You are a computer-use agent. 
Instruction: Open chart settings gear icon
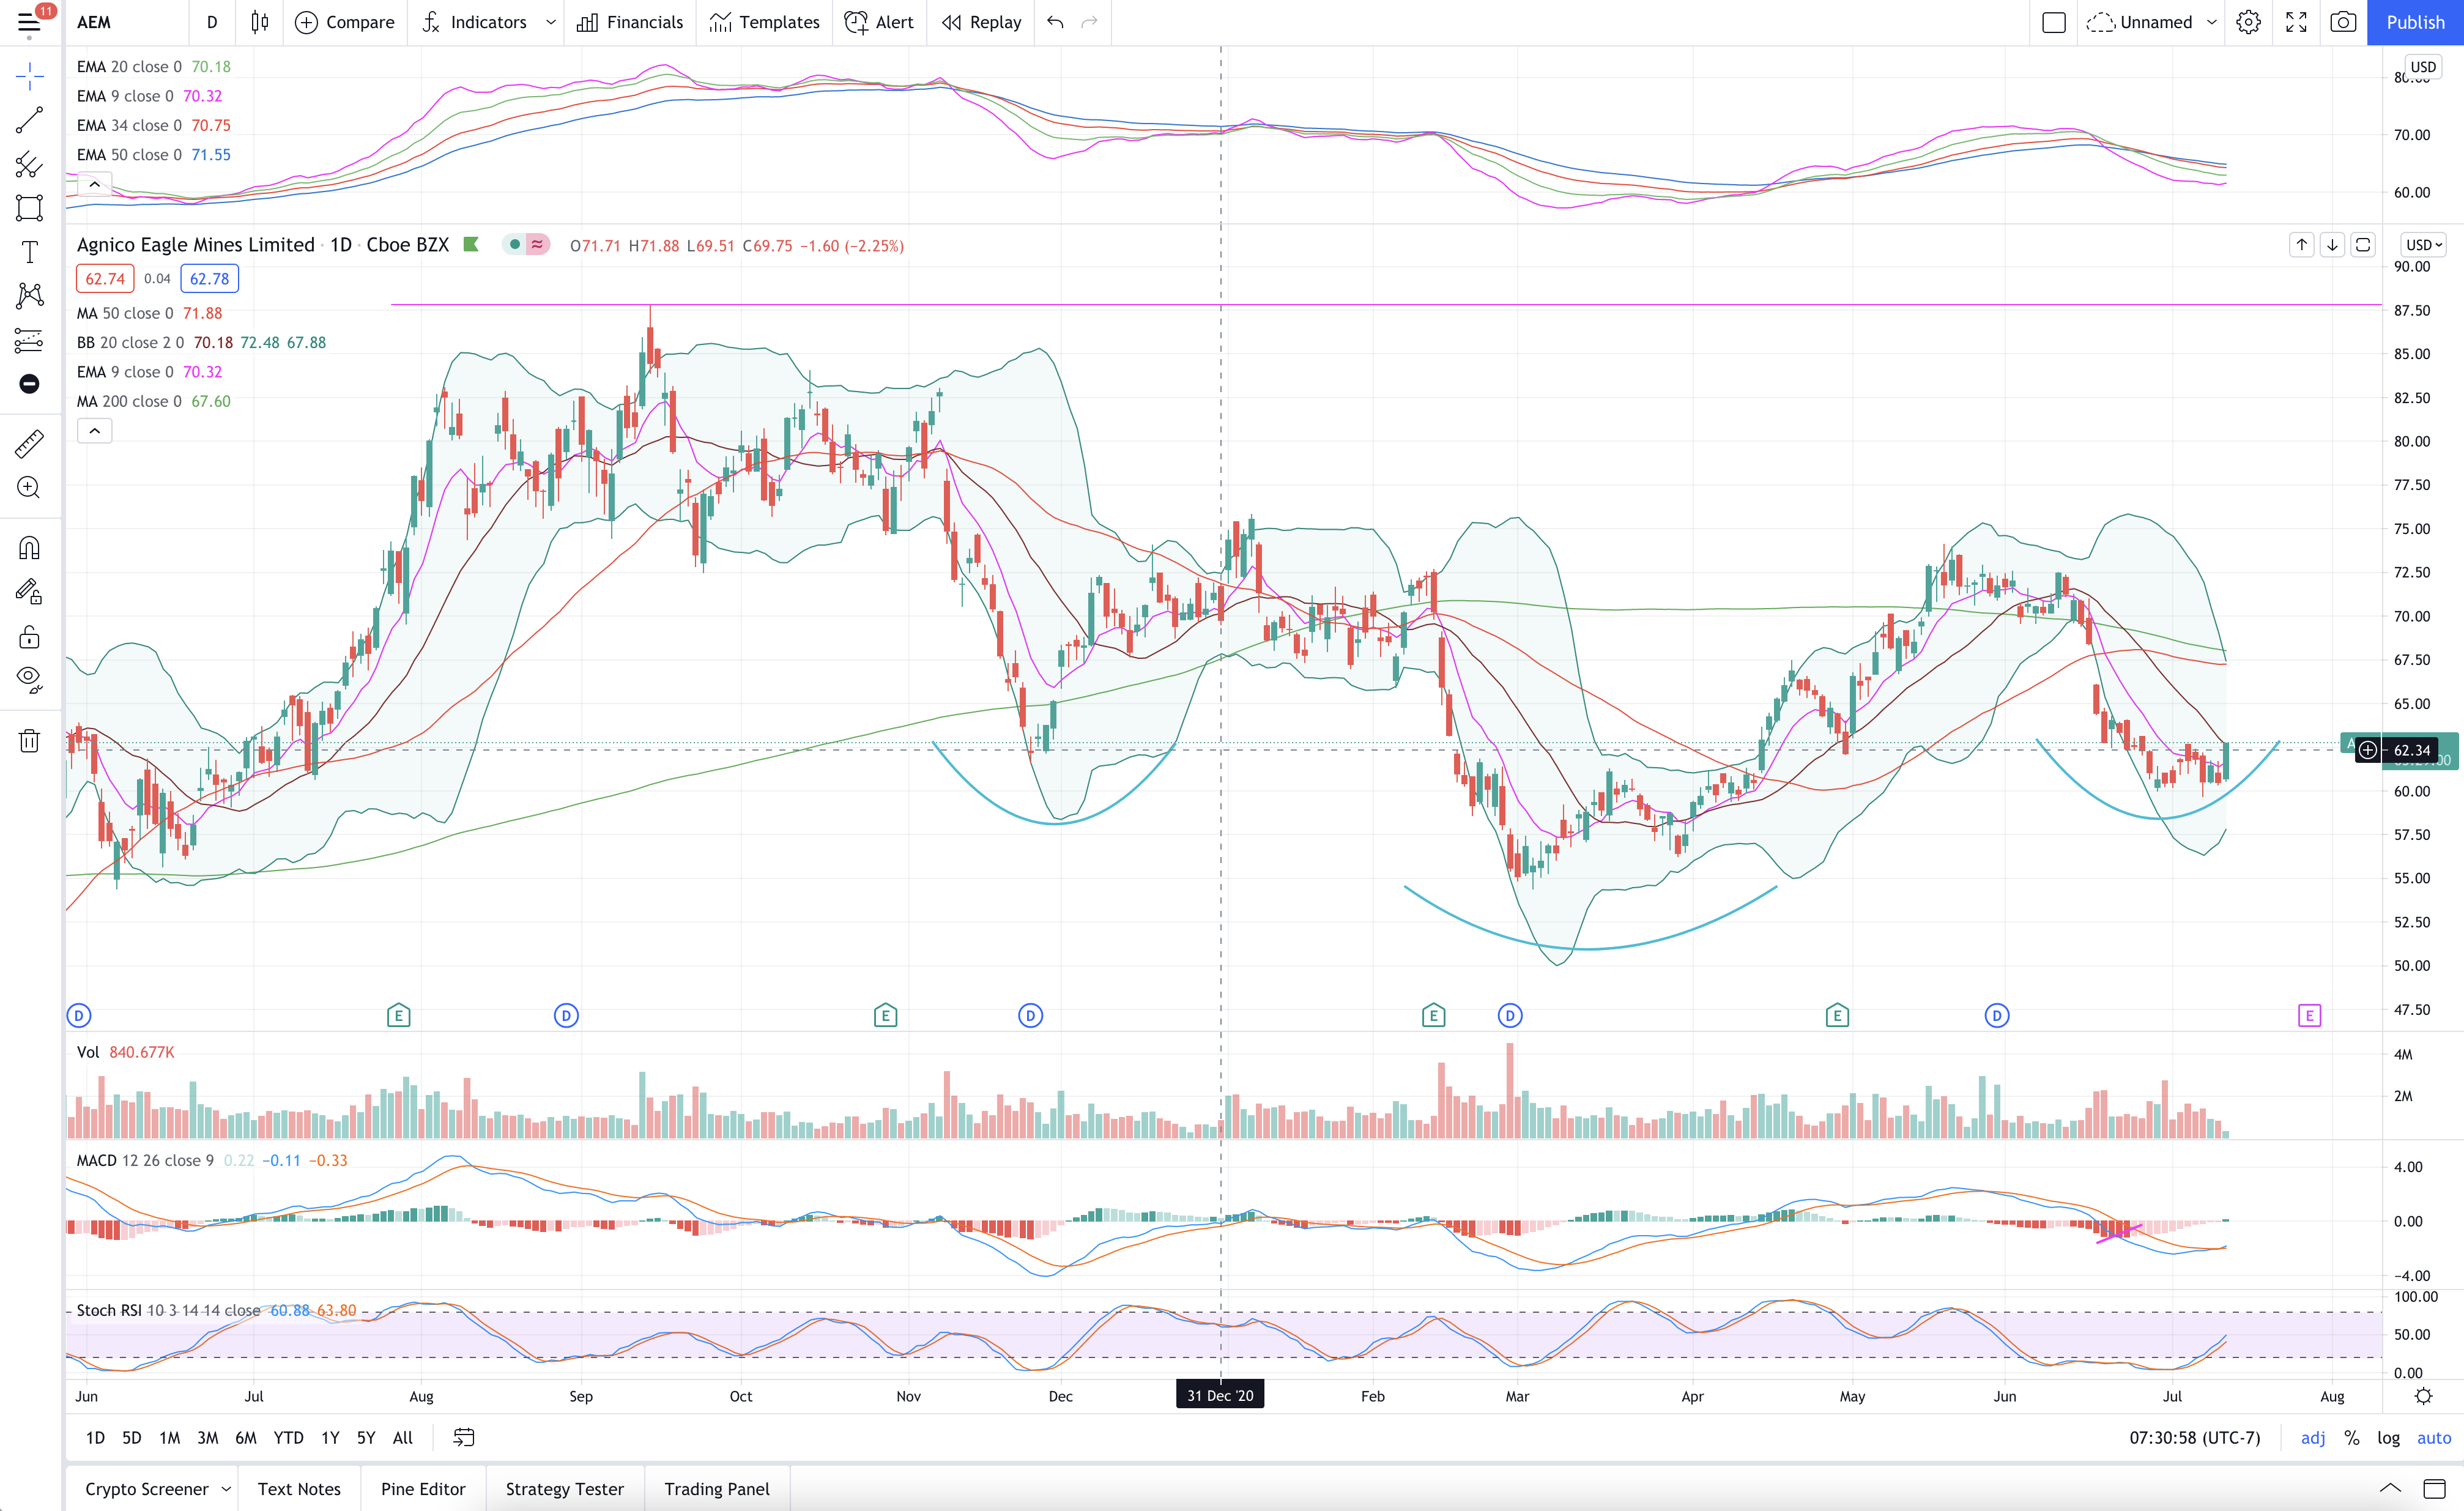[2248, 22]
